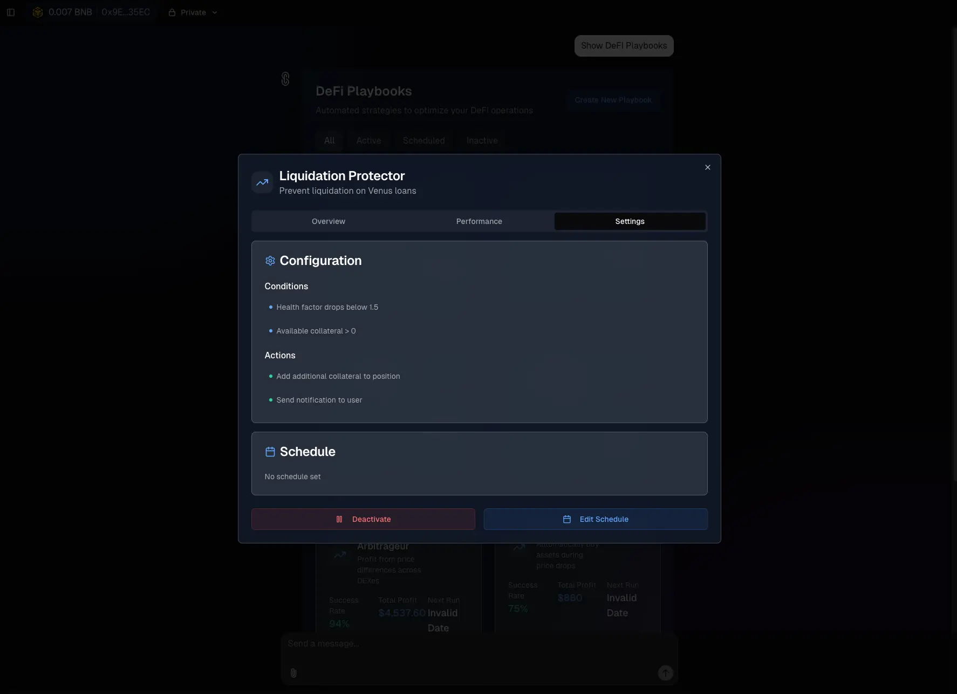Click the Deactivate button
This screenshot has height=694, width=957.
coord(363,519)
